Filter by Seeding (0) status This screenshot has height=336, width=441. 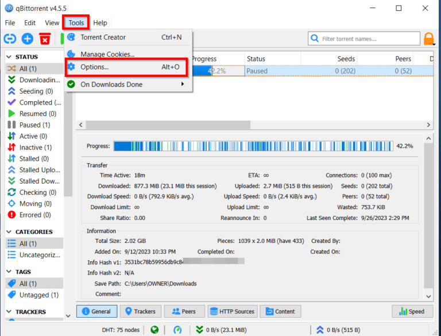pyautogui.click(x=34, y=91)
